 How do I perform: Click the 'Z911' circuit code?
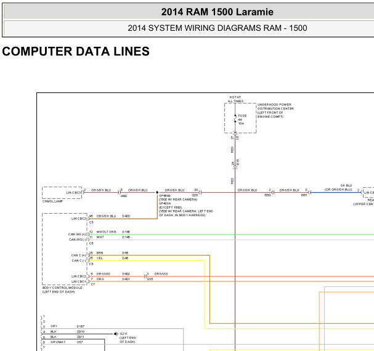coord(81,337)
